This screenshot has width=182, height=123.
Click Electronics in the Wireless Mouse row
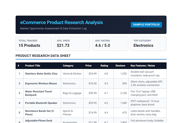[x=72, y=83]
